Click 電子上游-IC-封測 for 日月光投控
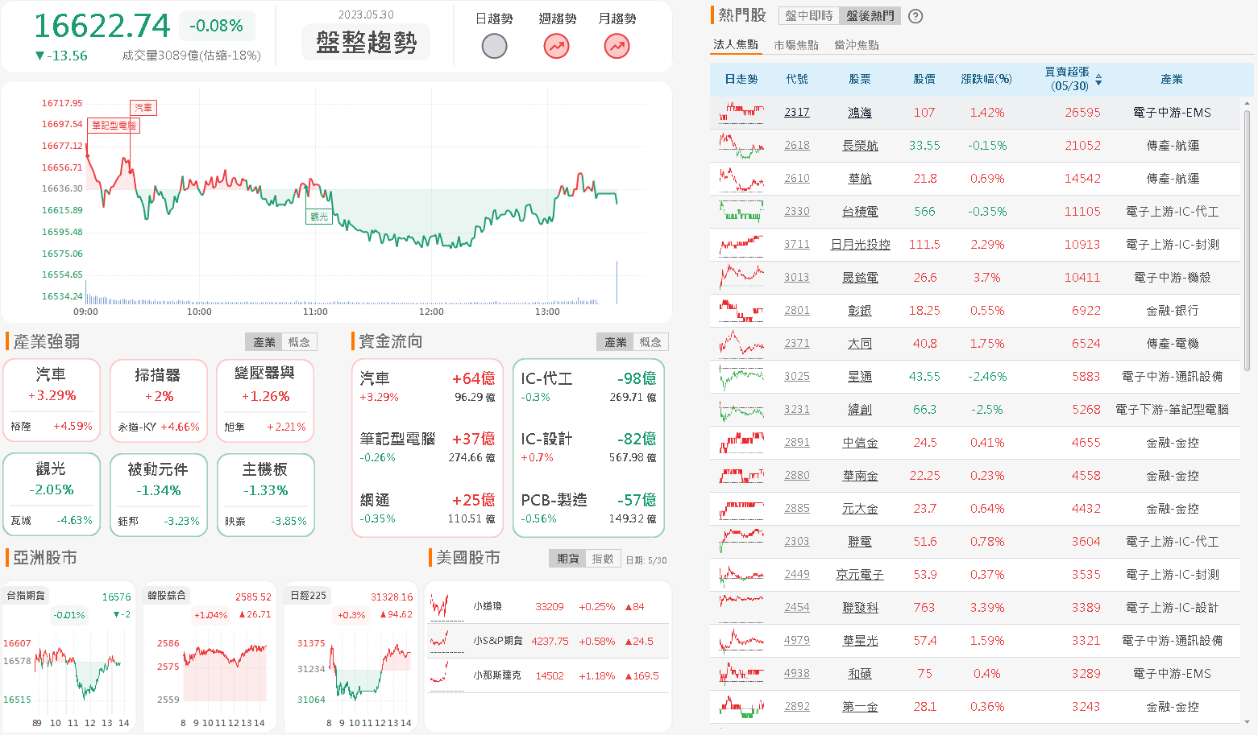 coord(1172,244)
